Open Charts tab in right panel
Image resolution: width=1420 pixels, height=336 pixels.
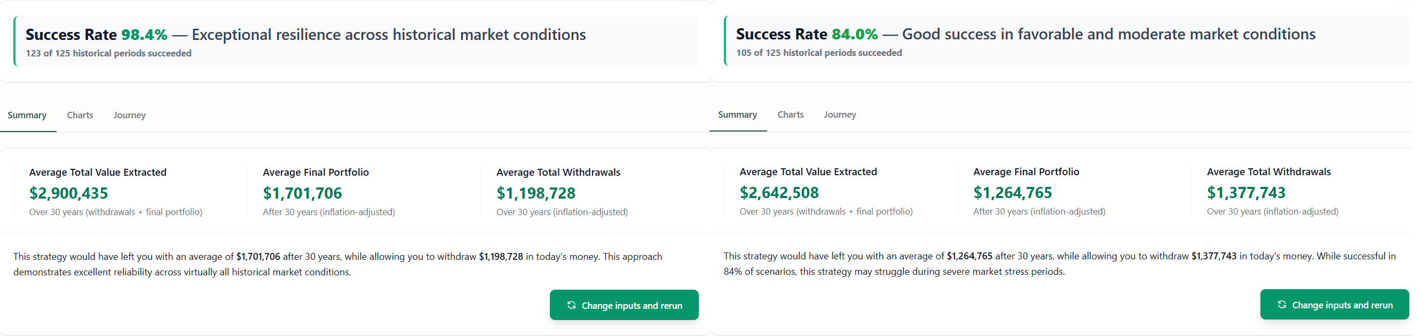pyautogui.click(x=791, y=114)
